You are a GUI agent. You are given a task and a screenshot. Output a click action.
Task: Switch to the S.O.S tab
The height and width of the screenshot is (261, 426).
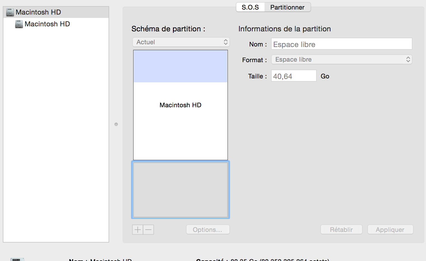coord(250,7)
